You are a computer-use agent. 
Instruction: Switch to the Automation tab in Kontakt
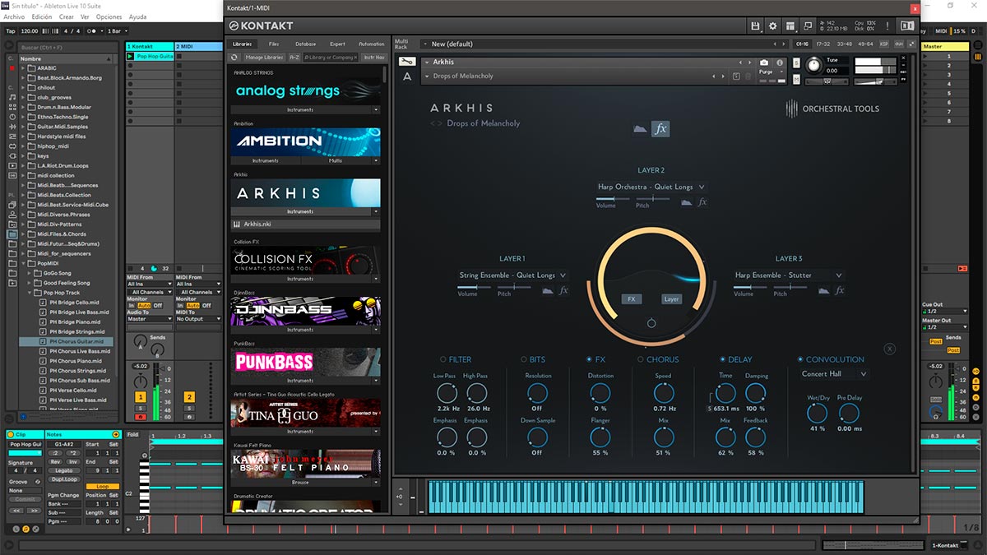click(x=371, y=44)
